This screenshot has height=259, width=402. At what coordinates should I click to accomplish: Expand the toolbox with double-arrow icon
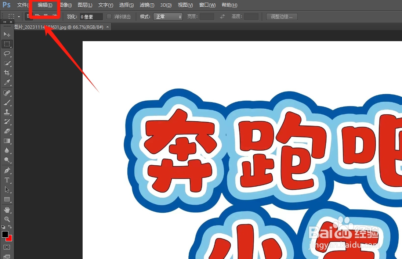tap(5, 22)
